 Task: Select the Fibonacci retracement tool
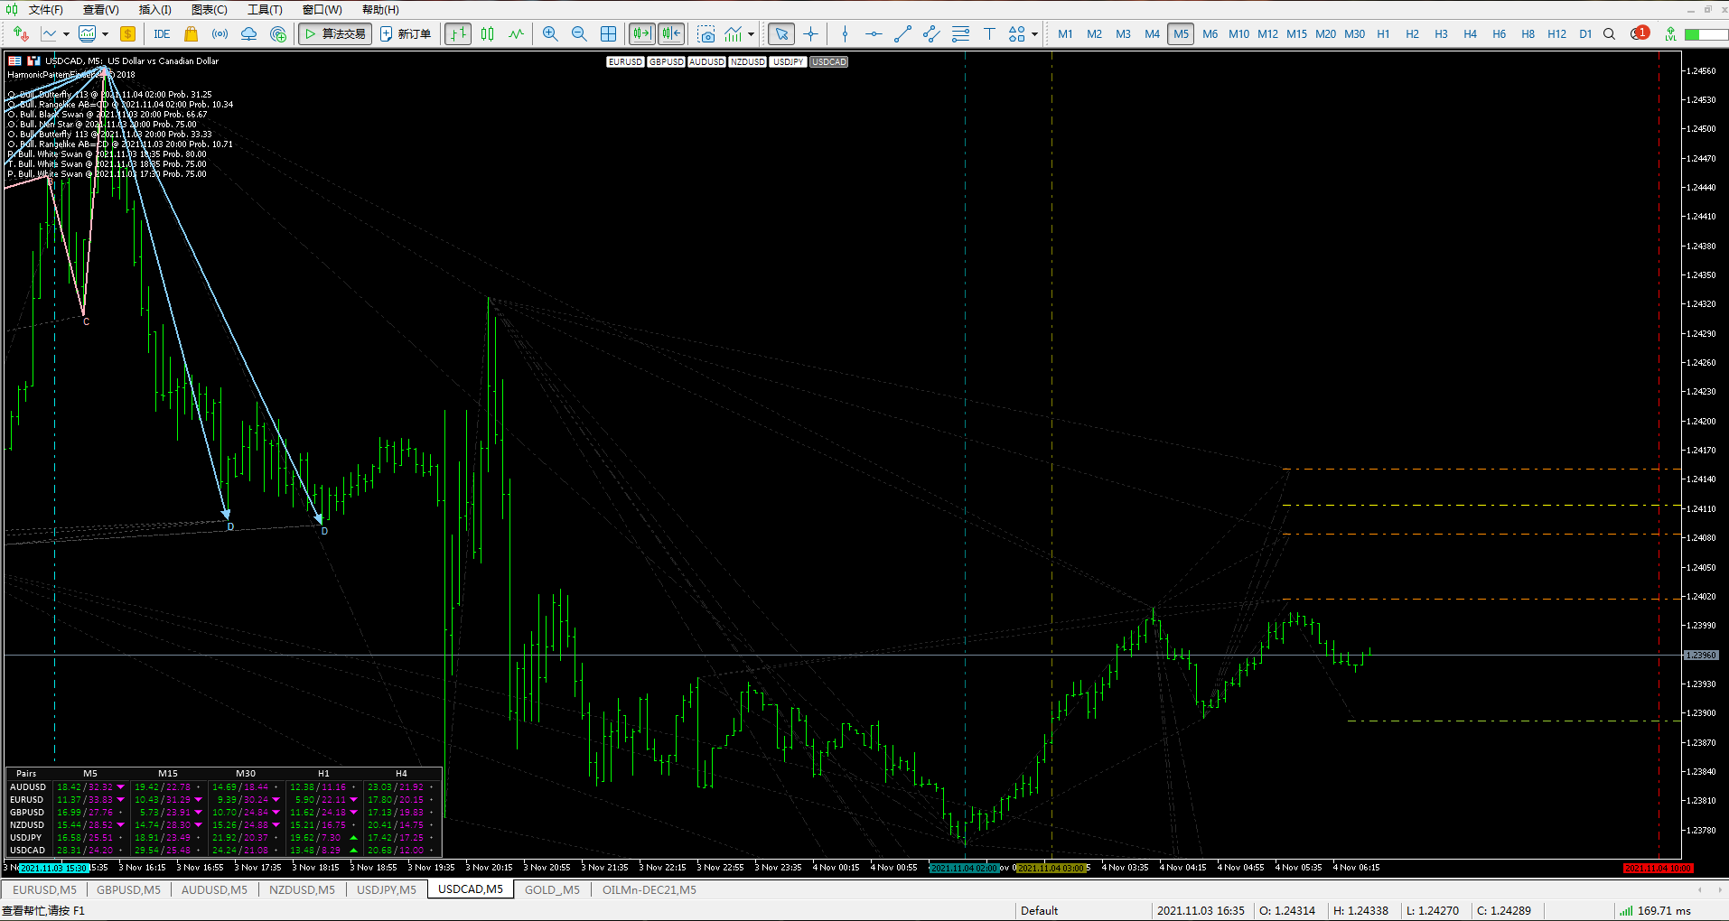[x=960, y=34]
